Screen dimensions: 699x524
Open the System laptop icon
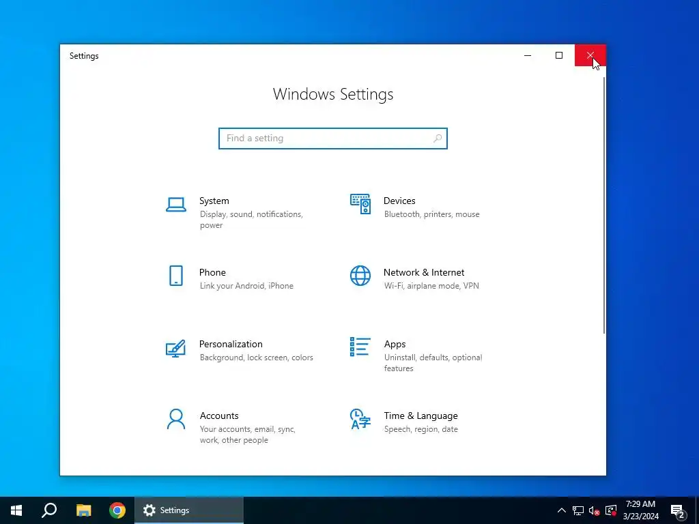[175, 205]
